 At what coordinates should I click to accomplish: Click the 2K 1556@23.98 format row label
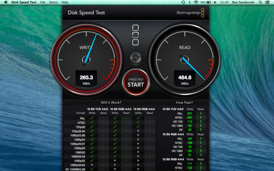coord(75,169)
